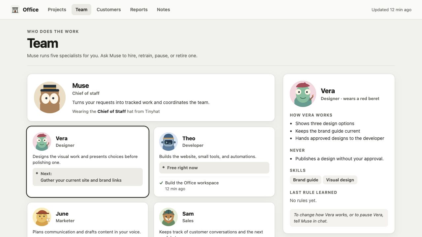This screenshot has height=237, width=422.
Task: Open June's marketer card
Action: coord(88,220)
